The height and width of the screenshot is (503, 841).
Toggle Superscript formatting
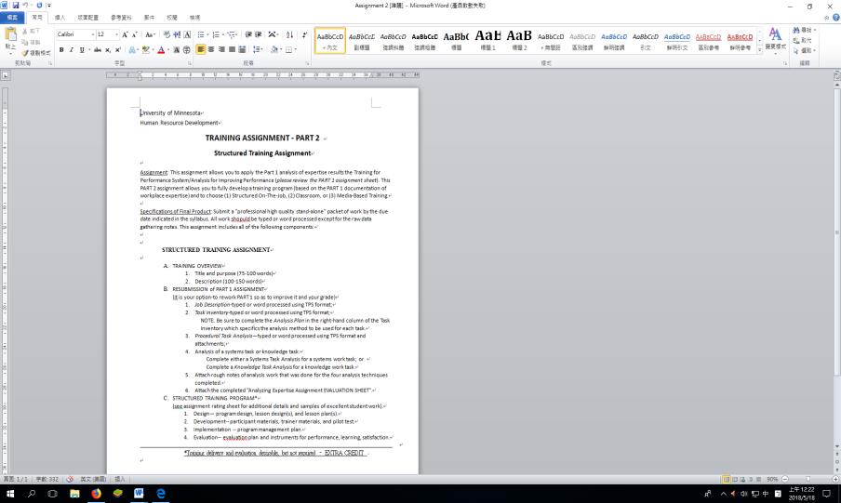pyautogui.click(x=117, y=50)
